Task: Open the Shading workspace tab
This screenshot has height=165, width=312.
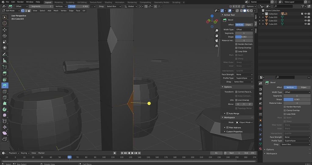Action: [x=108, y=2]
